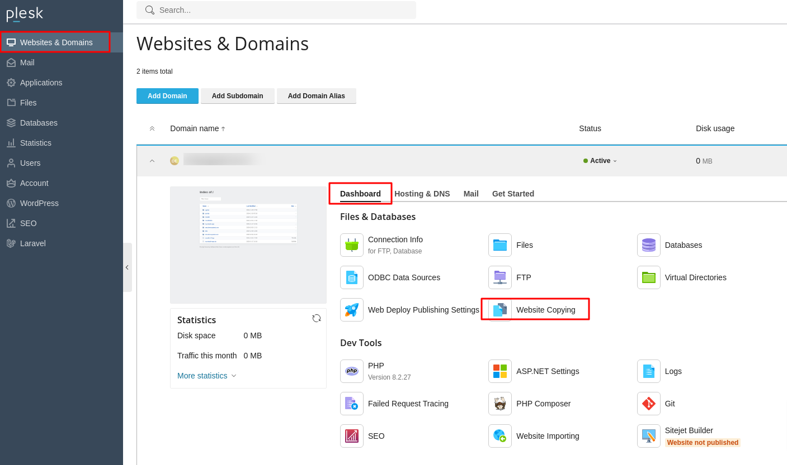
Task: Switch to Hosting & DNS tab
Action: tap(422, 194)
